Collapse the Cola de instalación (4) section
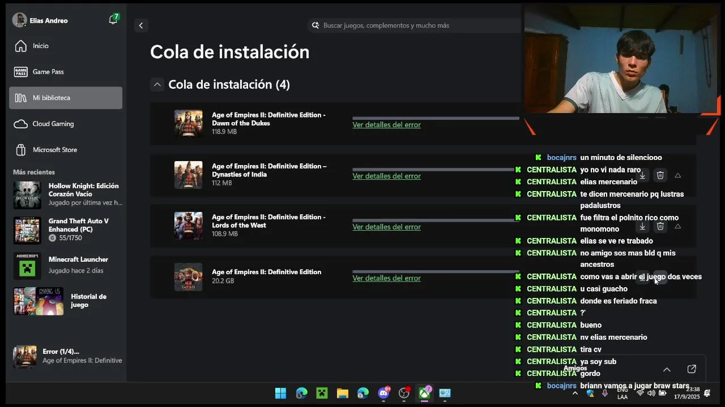The image size is (725, 407). 157,85
